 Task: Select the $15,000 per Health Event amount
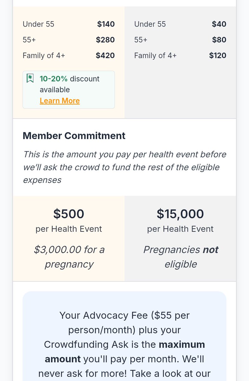(x=180, y=214)
